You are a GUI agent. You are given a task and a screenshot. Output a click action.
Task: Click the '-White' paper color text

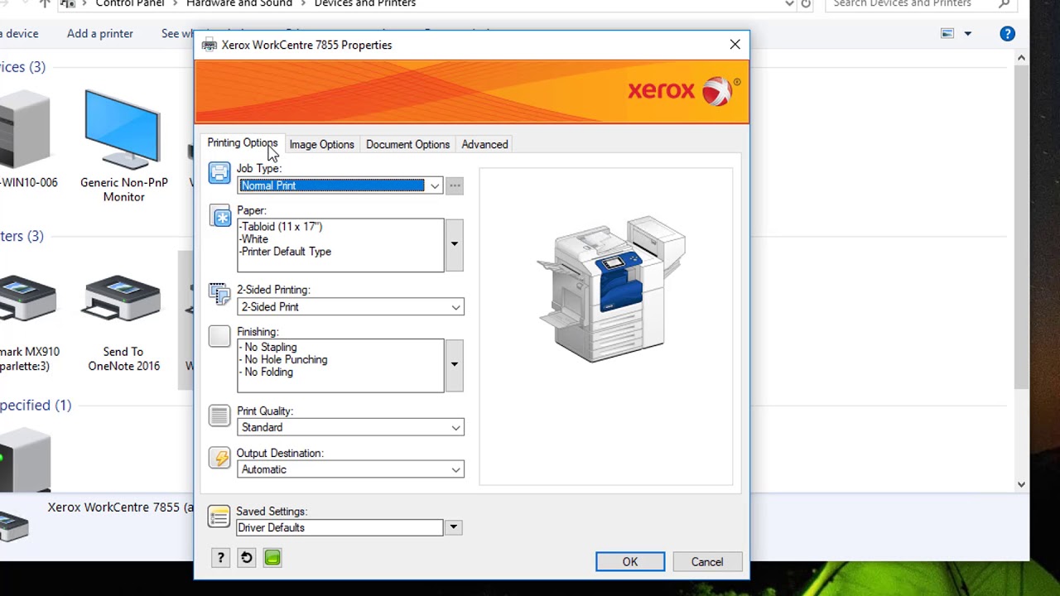pyautogui.click(x=253, y=239)
